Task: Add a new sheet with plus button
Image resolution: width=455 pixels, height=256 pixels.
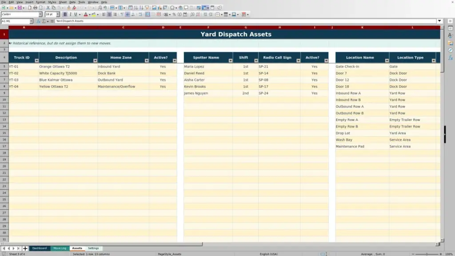Action: pyautogui.click(x=25, y=248)
